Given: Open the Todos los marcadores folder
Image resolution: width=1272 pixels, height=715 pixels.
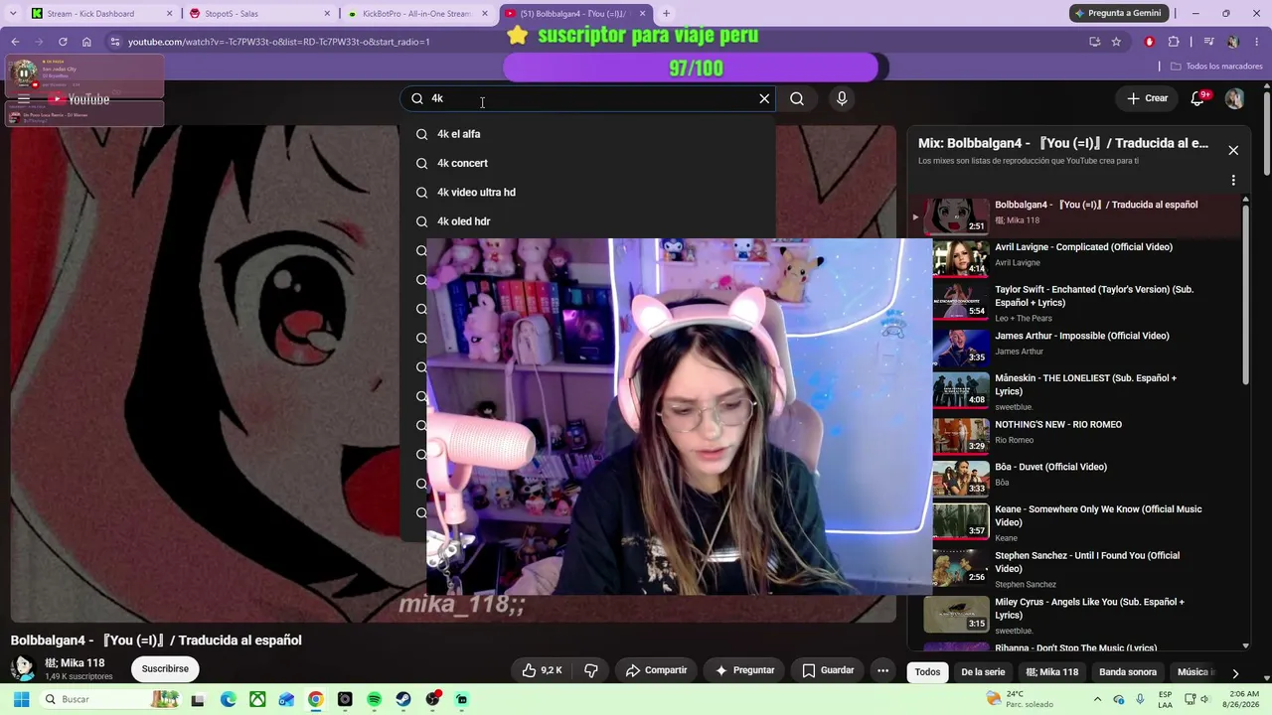Looking at the screenshot, I should click(1216, 67).
